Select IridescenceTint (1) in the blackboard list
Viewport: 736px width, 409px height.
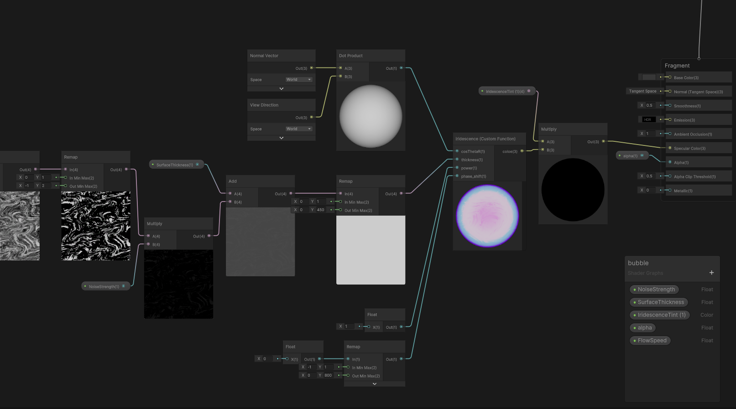coord(661,315)
